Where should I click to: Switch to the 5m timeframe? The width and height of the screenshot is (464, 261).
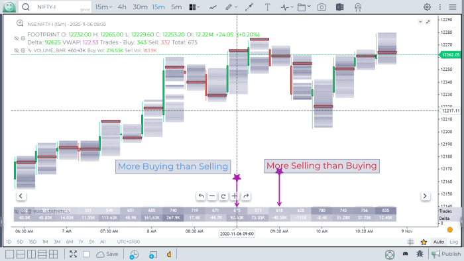(x=176, y=7)
